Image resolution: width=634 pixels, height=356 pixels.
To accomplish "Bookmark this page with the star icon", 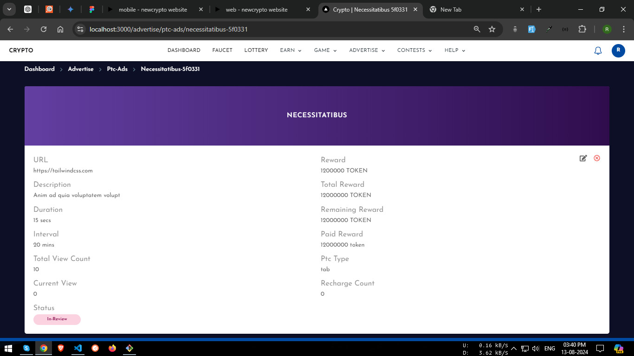I will [492, 29].
